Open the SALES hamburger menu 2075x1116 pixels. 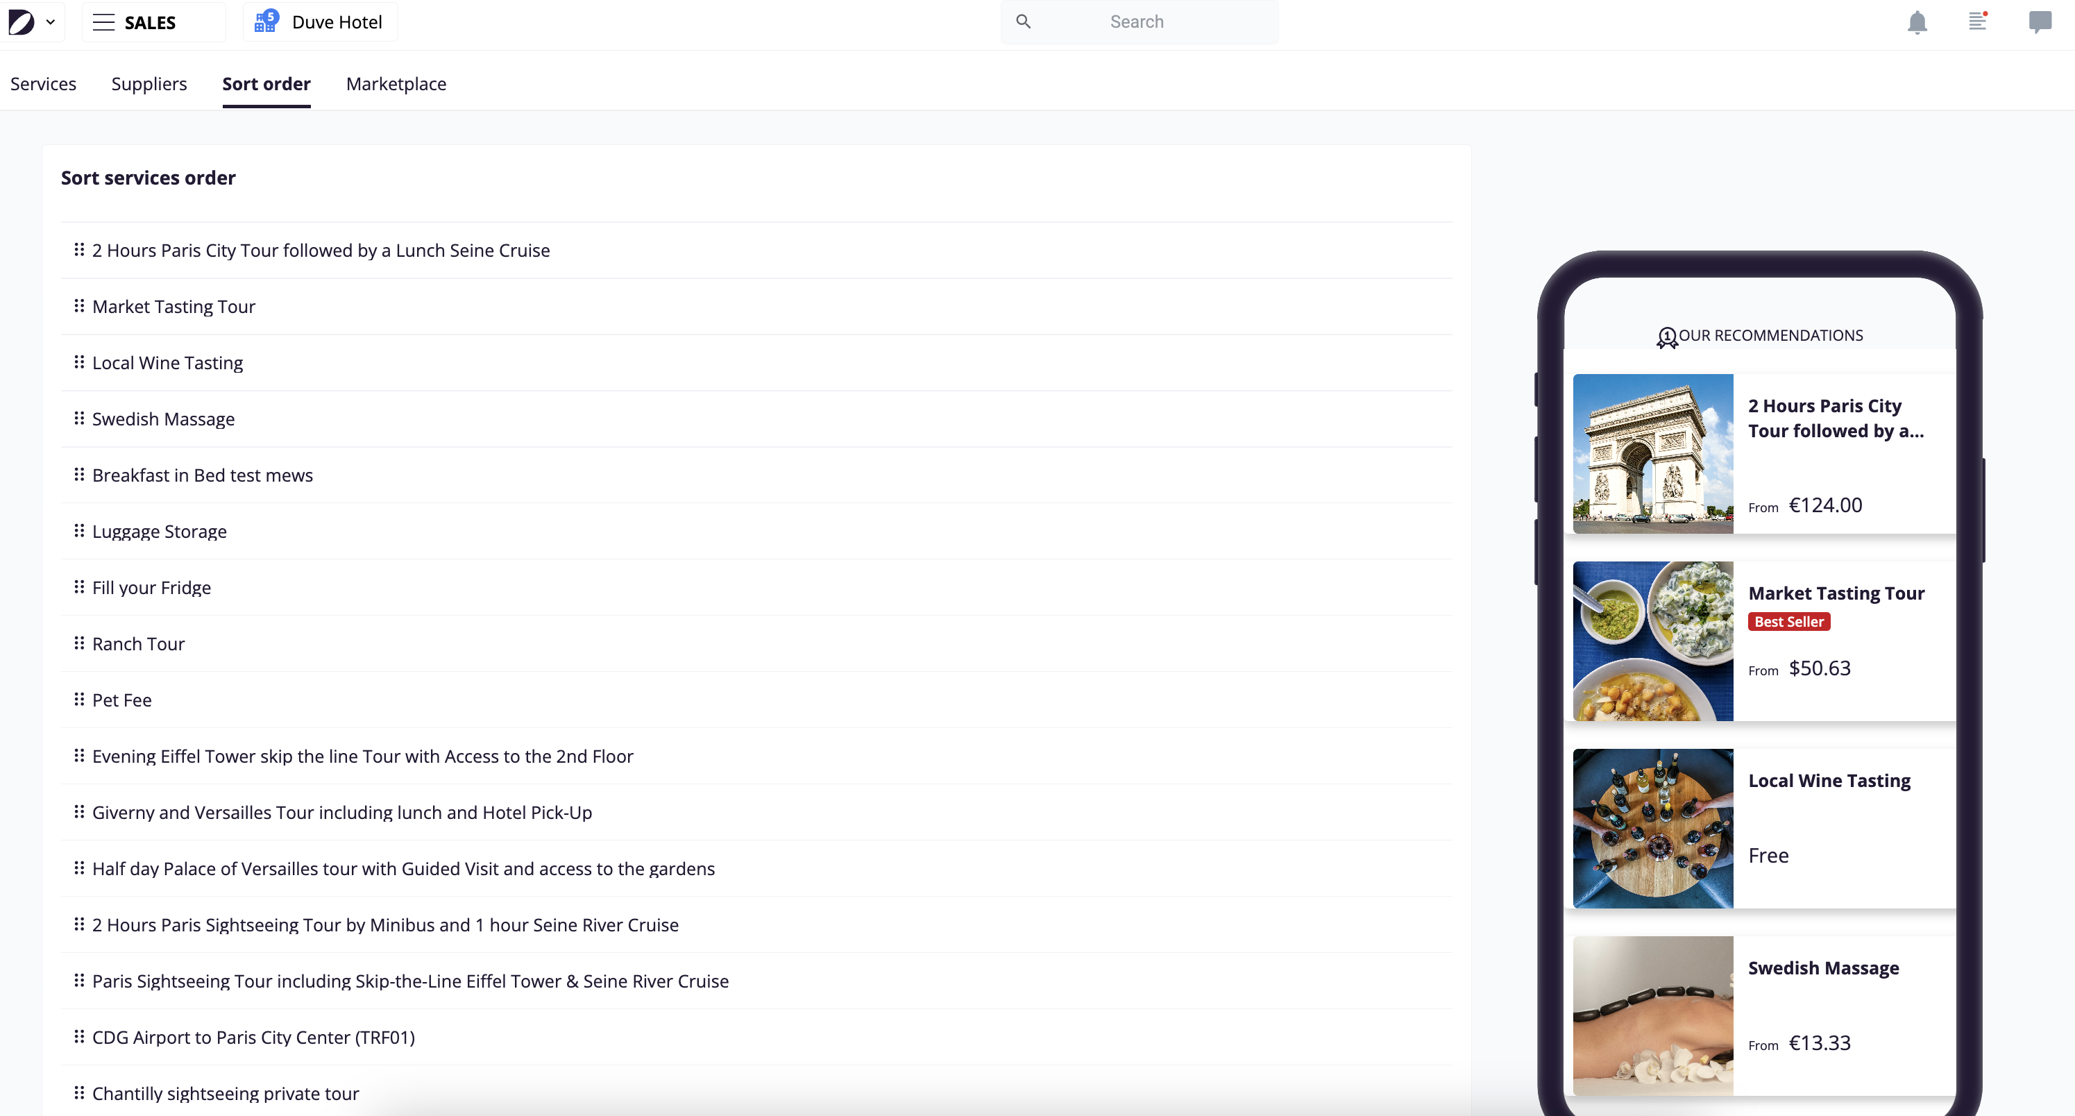tap(103, 22)
